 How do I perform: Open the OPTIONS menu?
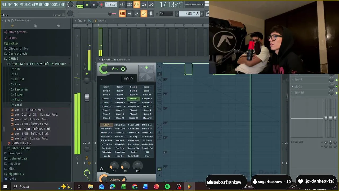point(44,5)
